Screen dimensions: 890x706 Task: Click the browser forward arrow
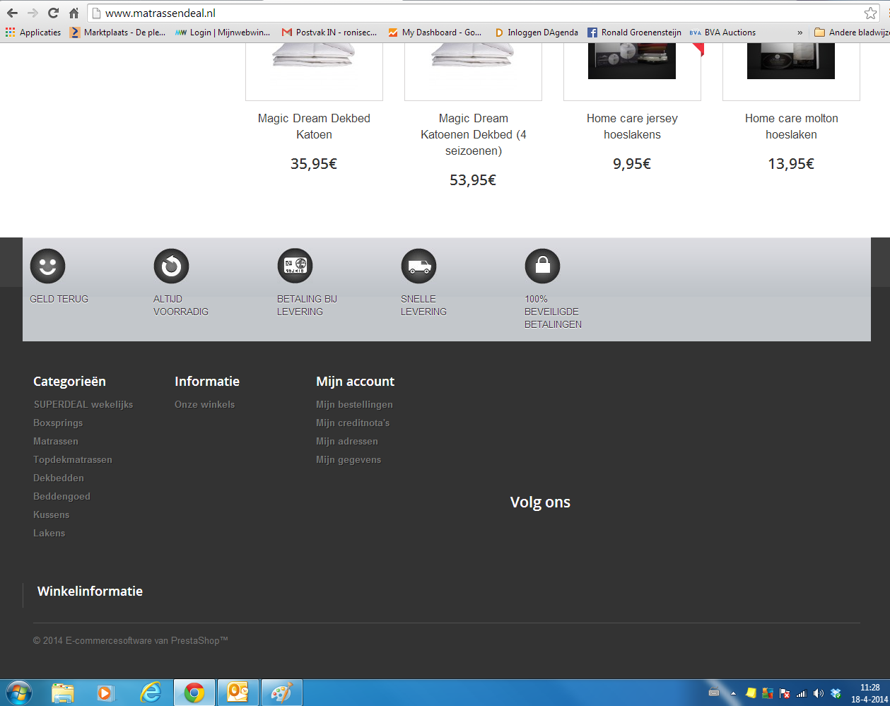pyautogui.click(x=33, y=13)
